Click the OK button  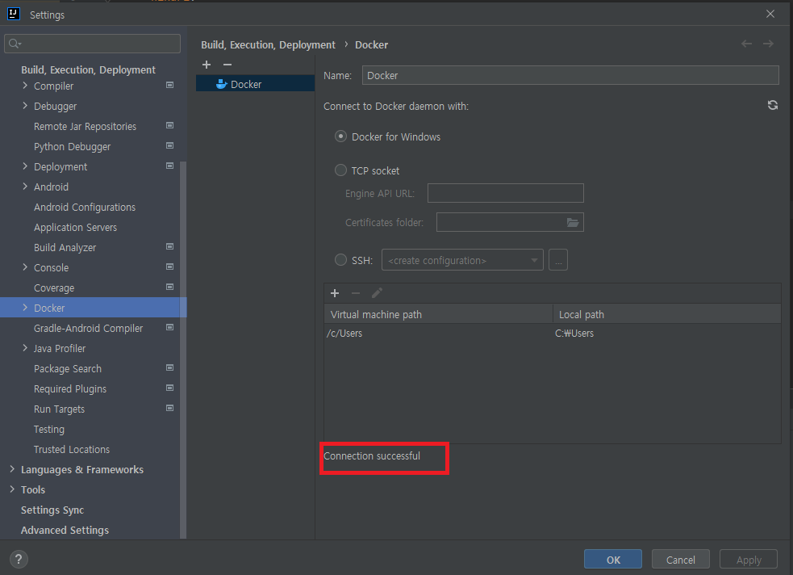pos(613,560)
